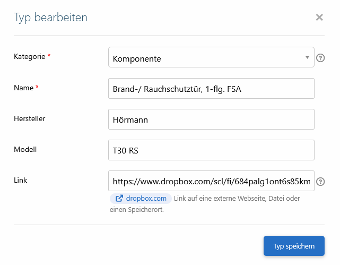
Task: Click the Kategorie field label
Action: click(29, 56)
